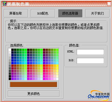Image resolution: width=112 pixels, height=102 pixels.
Task: Focus the RGB color value field
Action: [x=90, y=61]
